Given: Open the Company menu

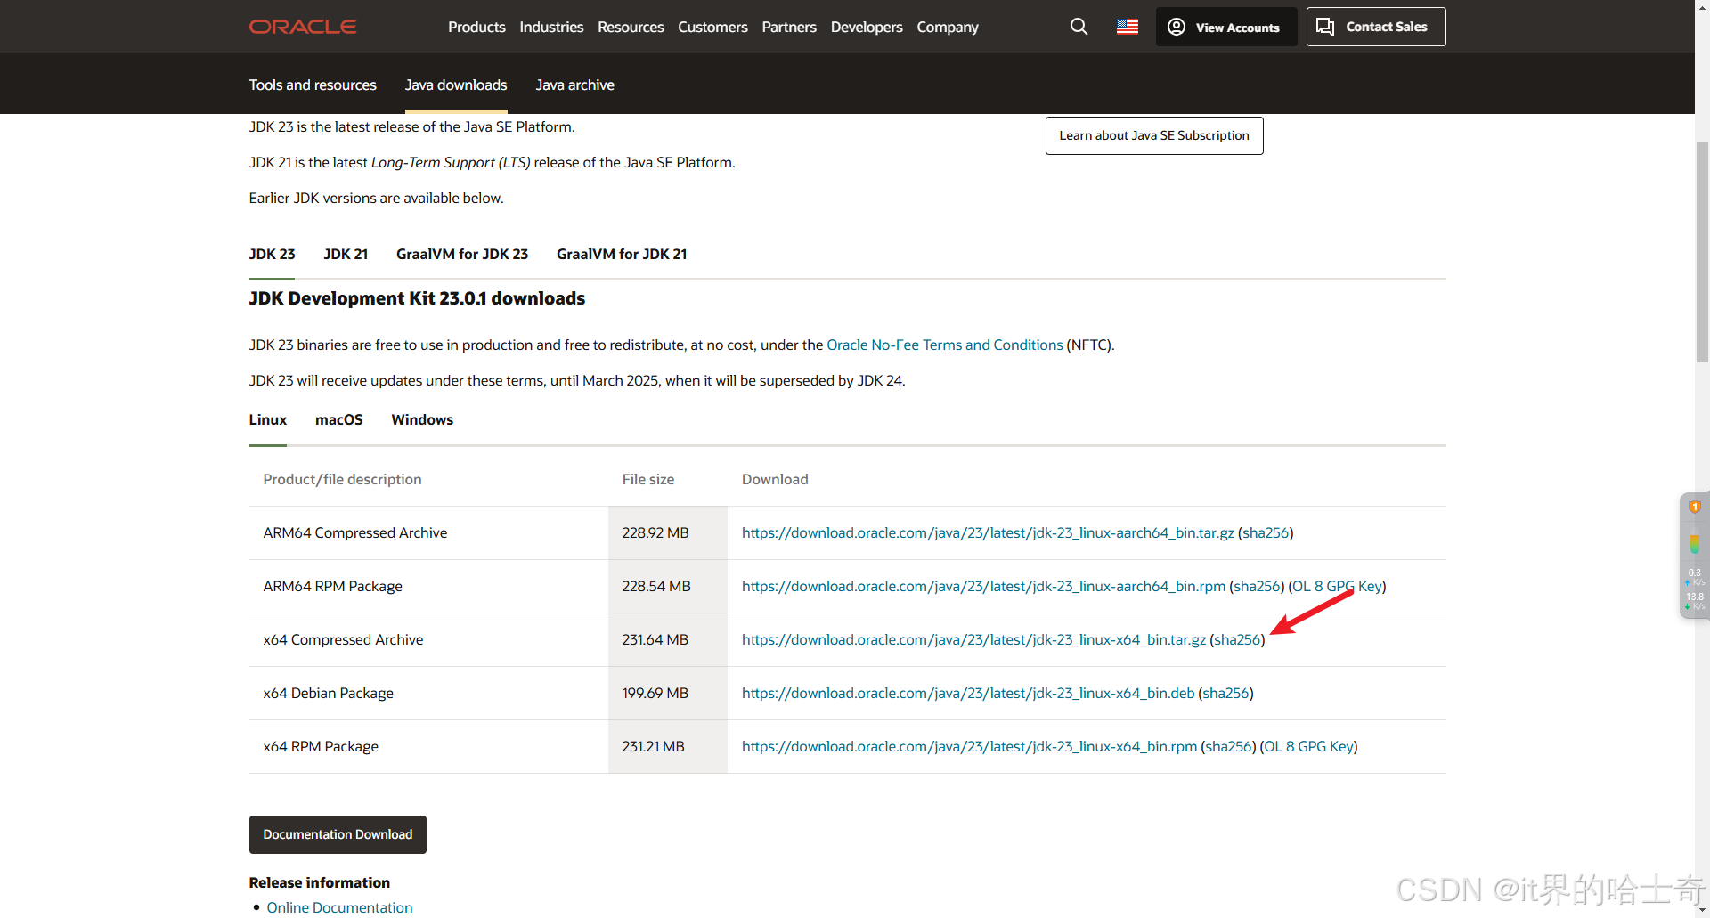Looking at the screenshot, I should 948,27.
